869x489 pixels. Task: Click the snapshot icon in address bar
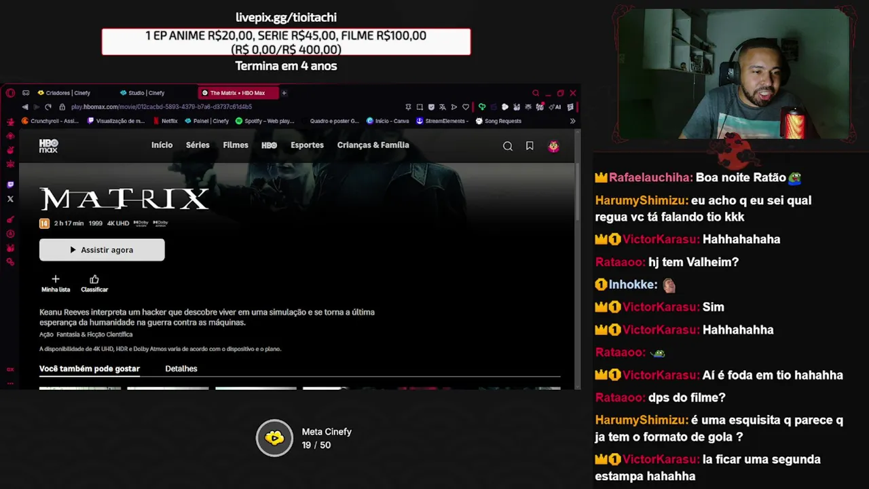(x=420, y=107)
